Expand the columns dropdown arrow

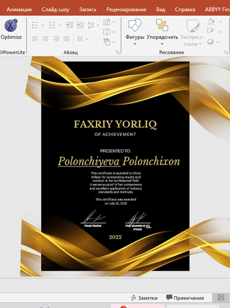(87, 39)
